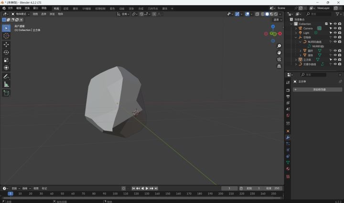This screenshot has width=344, height=203.
Task: Open the 文件 menu
Action: [10, 8]
